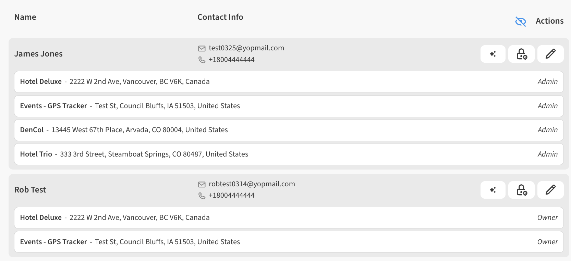Screen dimensions: 571x261
Task: Click the envelope icon beside robtest0314@yopmail.com
Action: point(202,184)
